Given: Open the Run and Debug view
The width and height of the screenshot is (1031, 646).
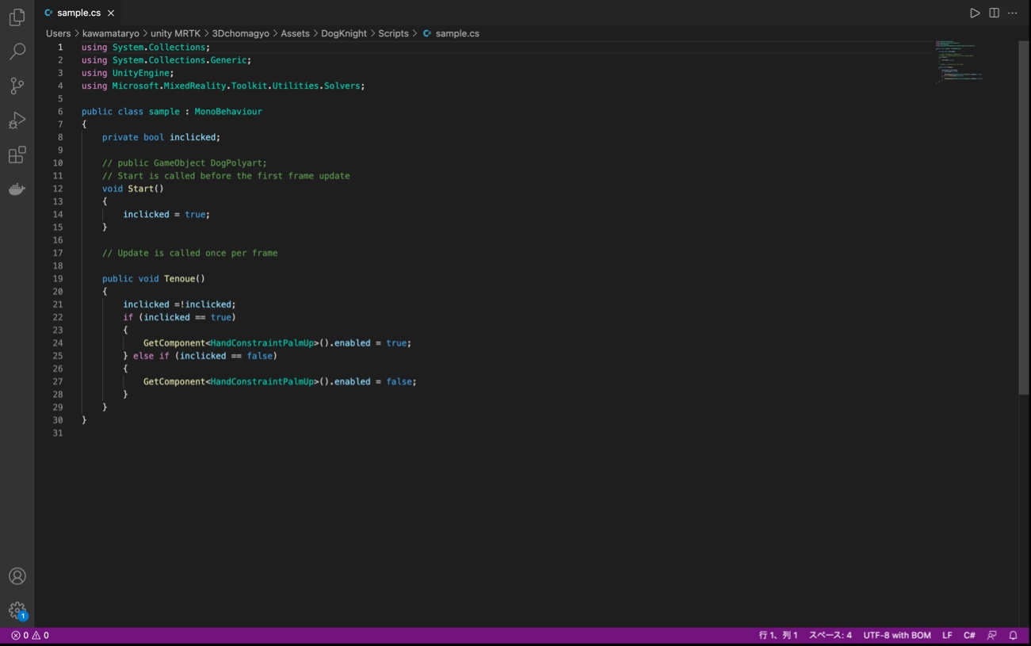Looking at the screenshot, I should click(17, 120).
